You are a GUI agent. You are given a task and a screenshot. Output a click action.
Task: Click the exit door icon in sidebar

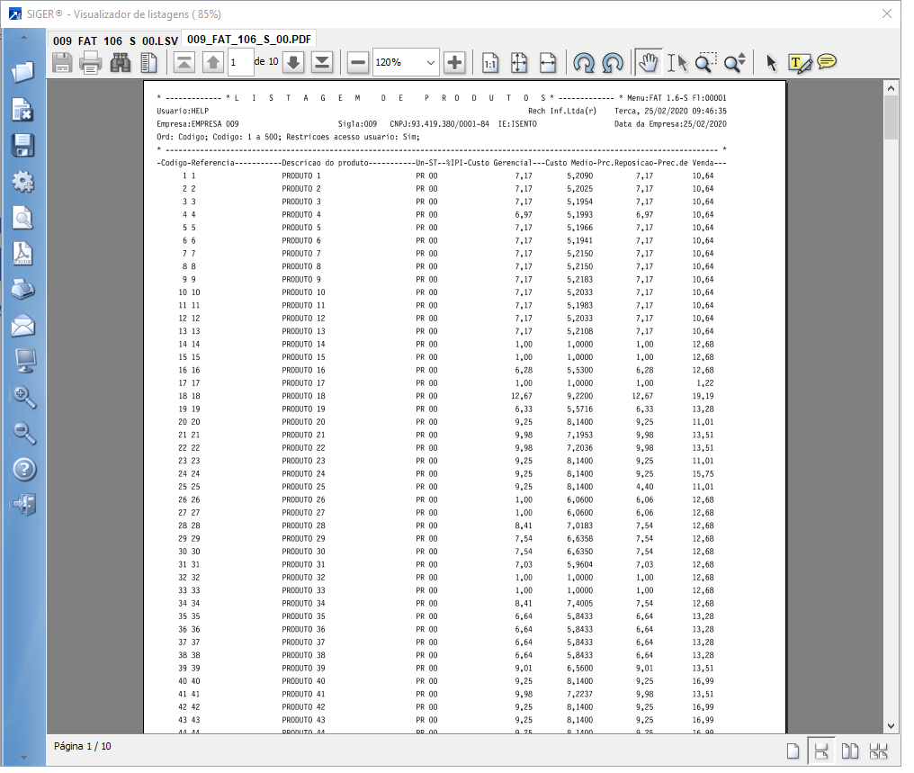[x=23, y=505]
